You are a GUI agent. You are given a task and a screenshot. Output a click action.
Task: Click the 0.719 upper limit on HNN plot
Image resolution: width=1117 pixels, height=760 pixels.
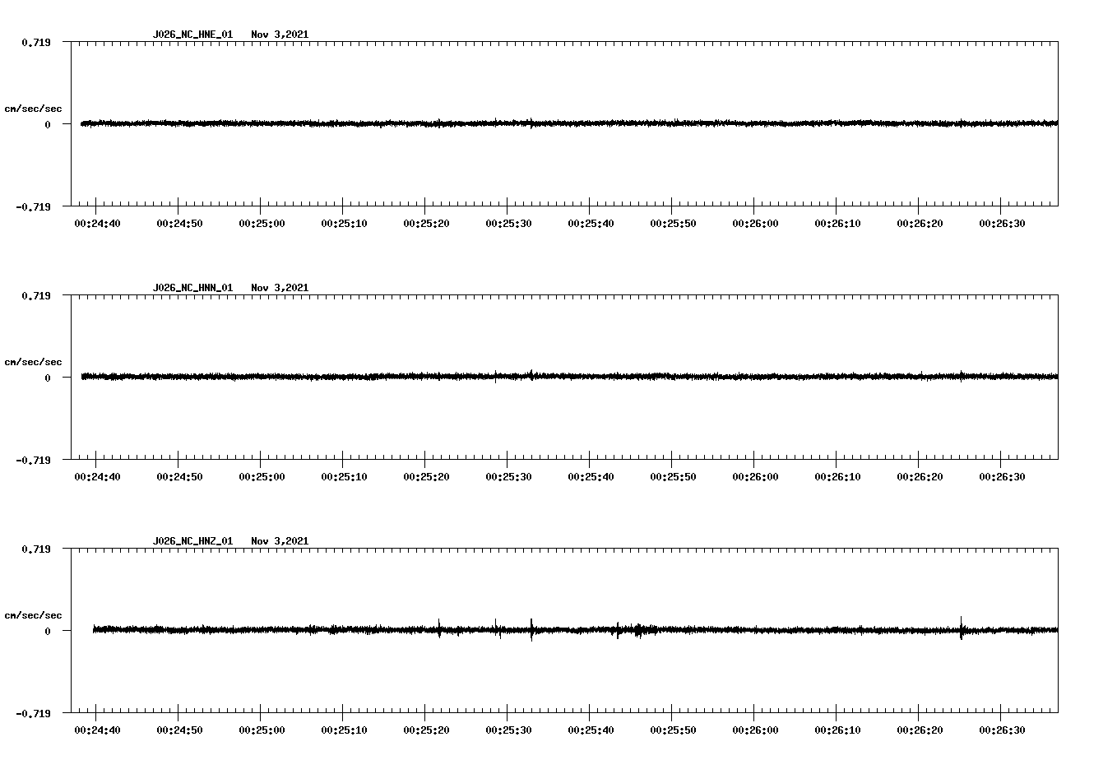pyautogui.click(x=35, y=295)
